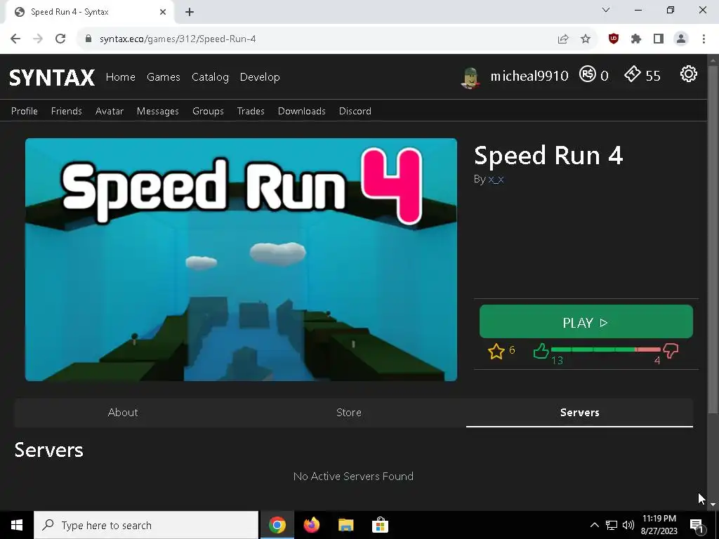This screenshot has width=719, height=539.
Task: Go back with the browser back arrow
Action: coord(15,39)
